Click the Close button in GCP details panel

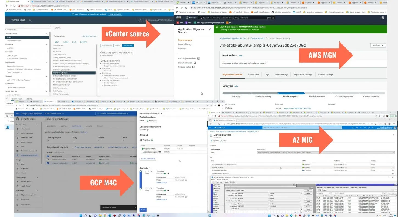tap(143, 210)
